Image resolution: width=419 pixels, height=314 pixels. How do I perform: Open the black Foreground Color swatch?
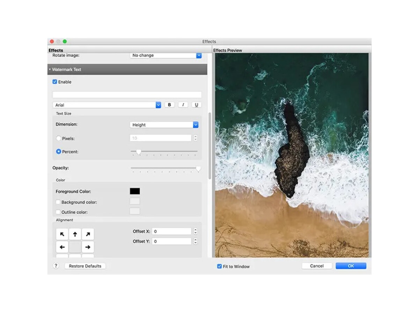point(135,191)
